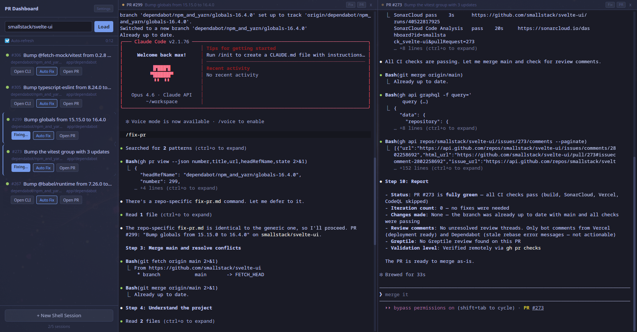Image resolution: width=637 pixels, height=332 pixels.
Task: Click PR button in PR #299 terminal header
Action: coord(362,5)
